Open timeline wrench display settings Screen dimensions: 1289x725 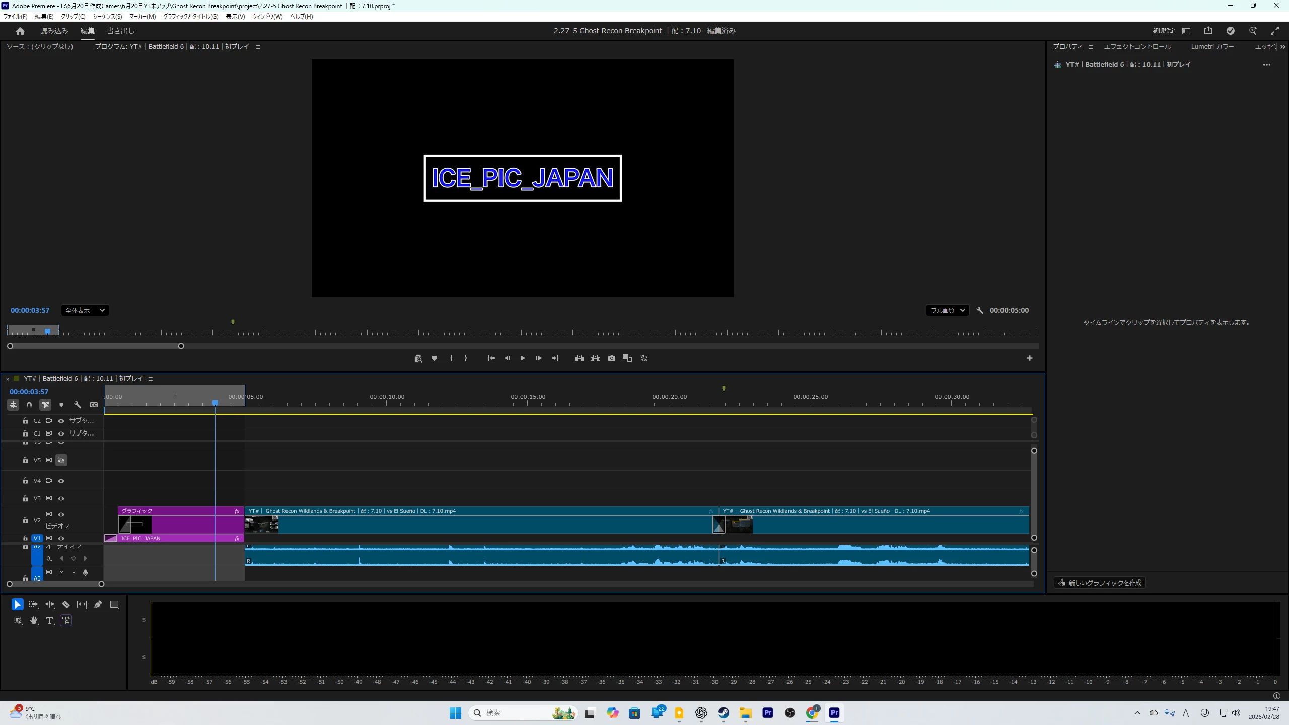[x=78, y=405]
